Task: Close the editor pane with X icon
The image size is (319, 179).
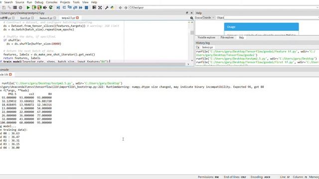Action: [x=191, y=13]
